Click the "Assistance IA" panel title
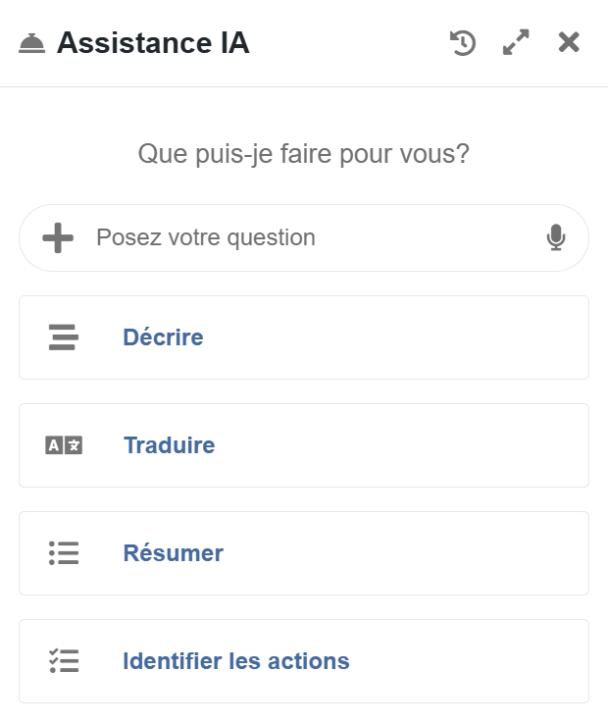This screenshot has height=723, width=608. (153, 43)
